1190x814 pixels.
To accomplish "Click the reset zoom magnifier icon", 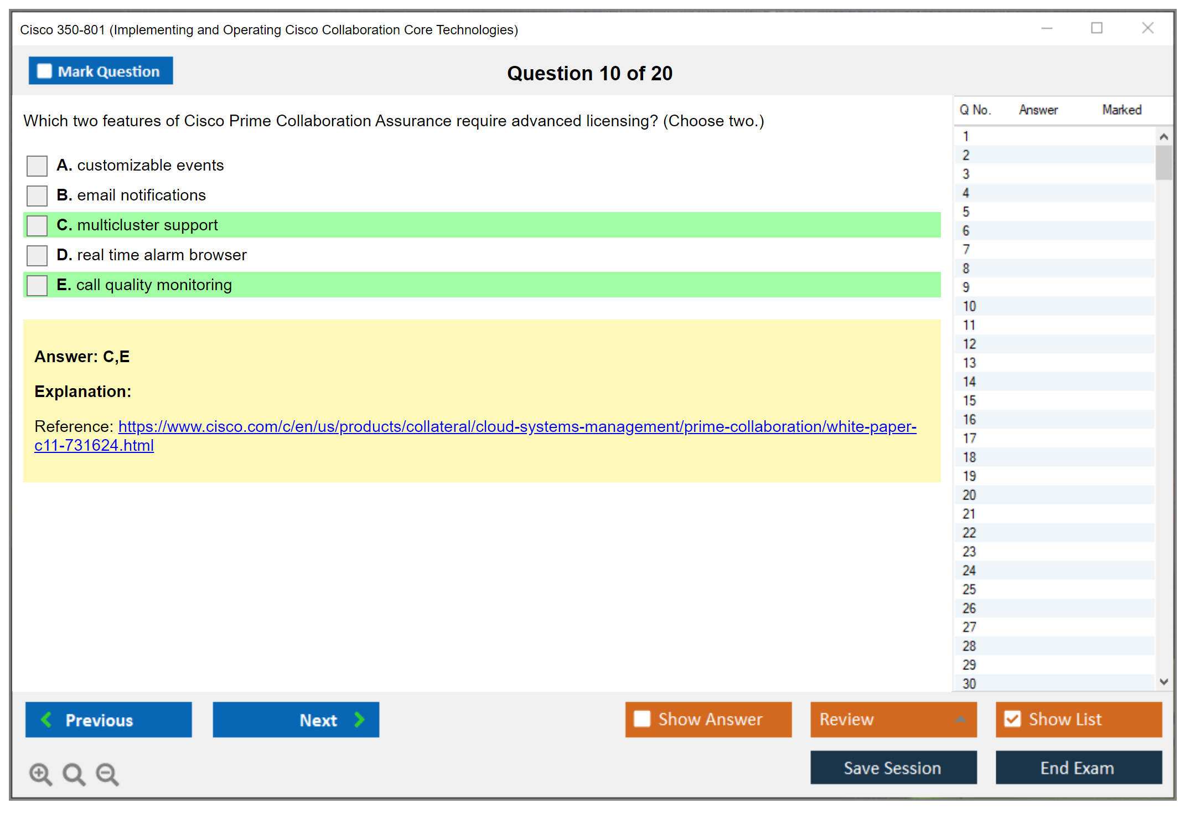I will pyautogui.click(x=74, y=774).
